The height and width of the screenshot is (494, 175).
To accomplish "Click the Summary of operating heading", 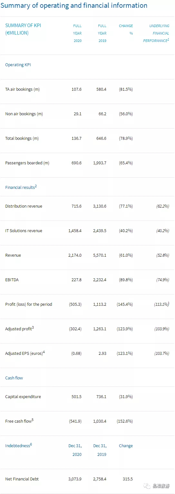I will 74,5.
